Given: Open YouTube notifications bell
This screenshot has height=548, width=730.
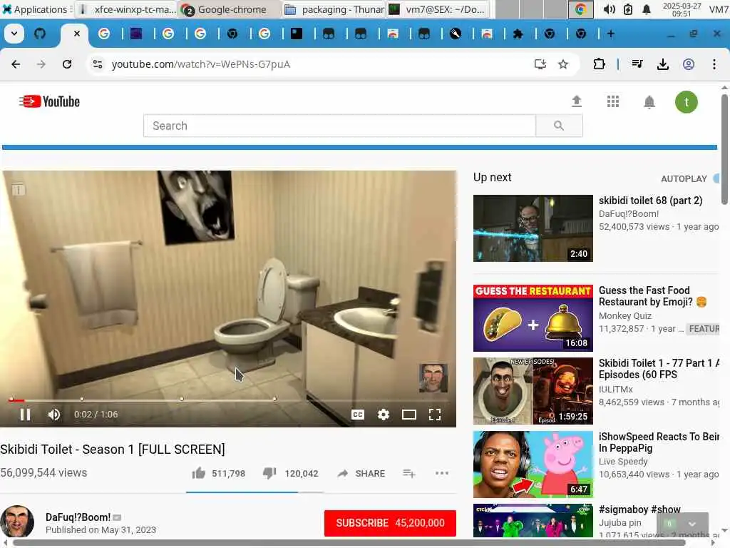Looking at the screenshot, I should tap(649, 101).
